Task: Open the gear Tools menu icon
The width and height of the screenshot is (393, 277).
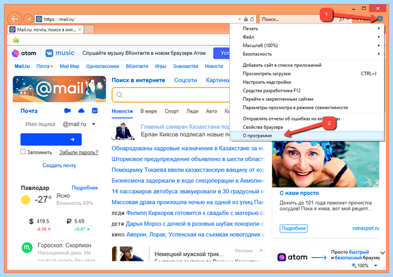Action: tap(379, 18)
